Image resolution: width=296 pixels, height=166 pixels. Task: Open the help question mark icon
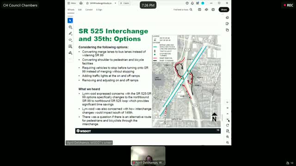coord(187,3)
